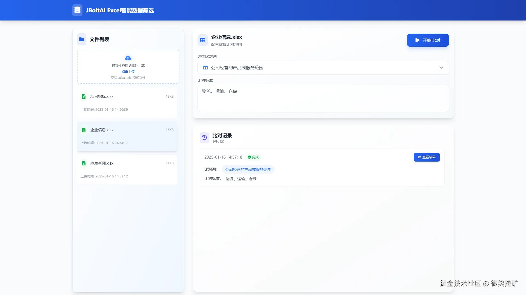The width and height of the screenshot is (526, 295).
Task: Click the green 完成 status check icon
Action: point(249,157)
